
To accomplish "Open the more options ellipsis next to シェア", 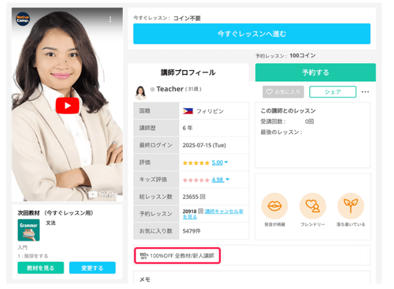I will click(x=365, y=92).
